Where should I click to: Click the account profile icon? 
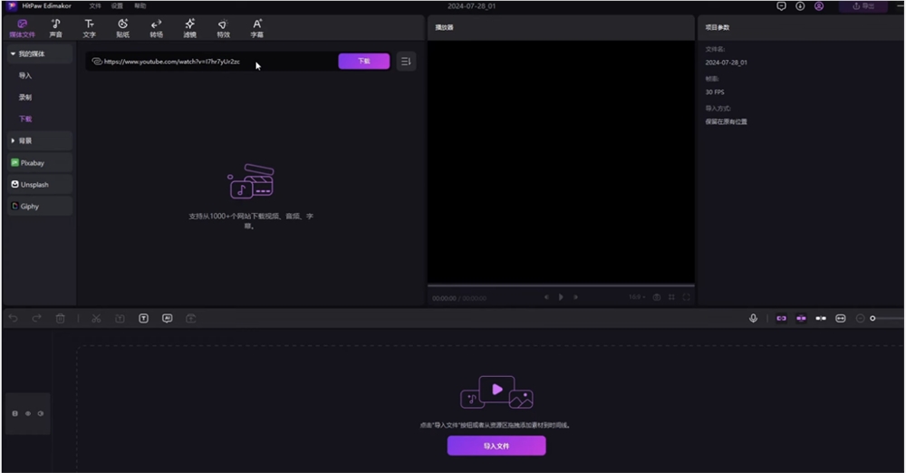[819, 6]
